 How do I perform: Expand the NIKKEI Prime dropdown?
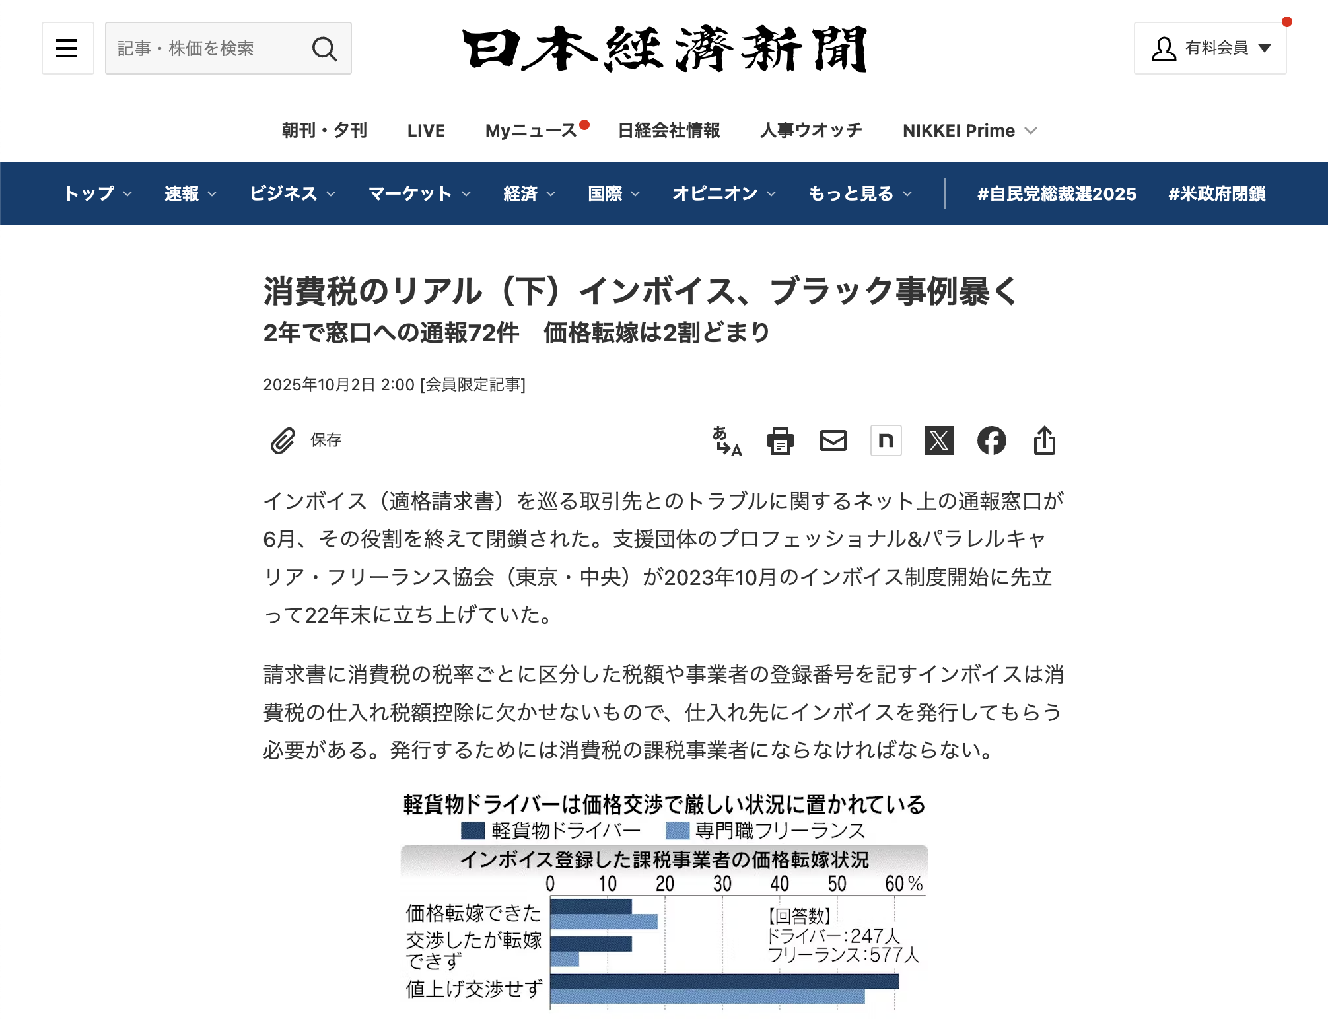pyautogui.click(x=969, y=131)
